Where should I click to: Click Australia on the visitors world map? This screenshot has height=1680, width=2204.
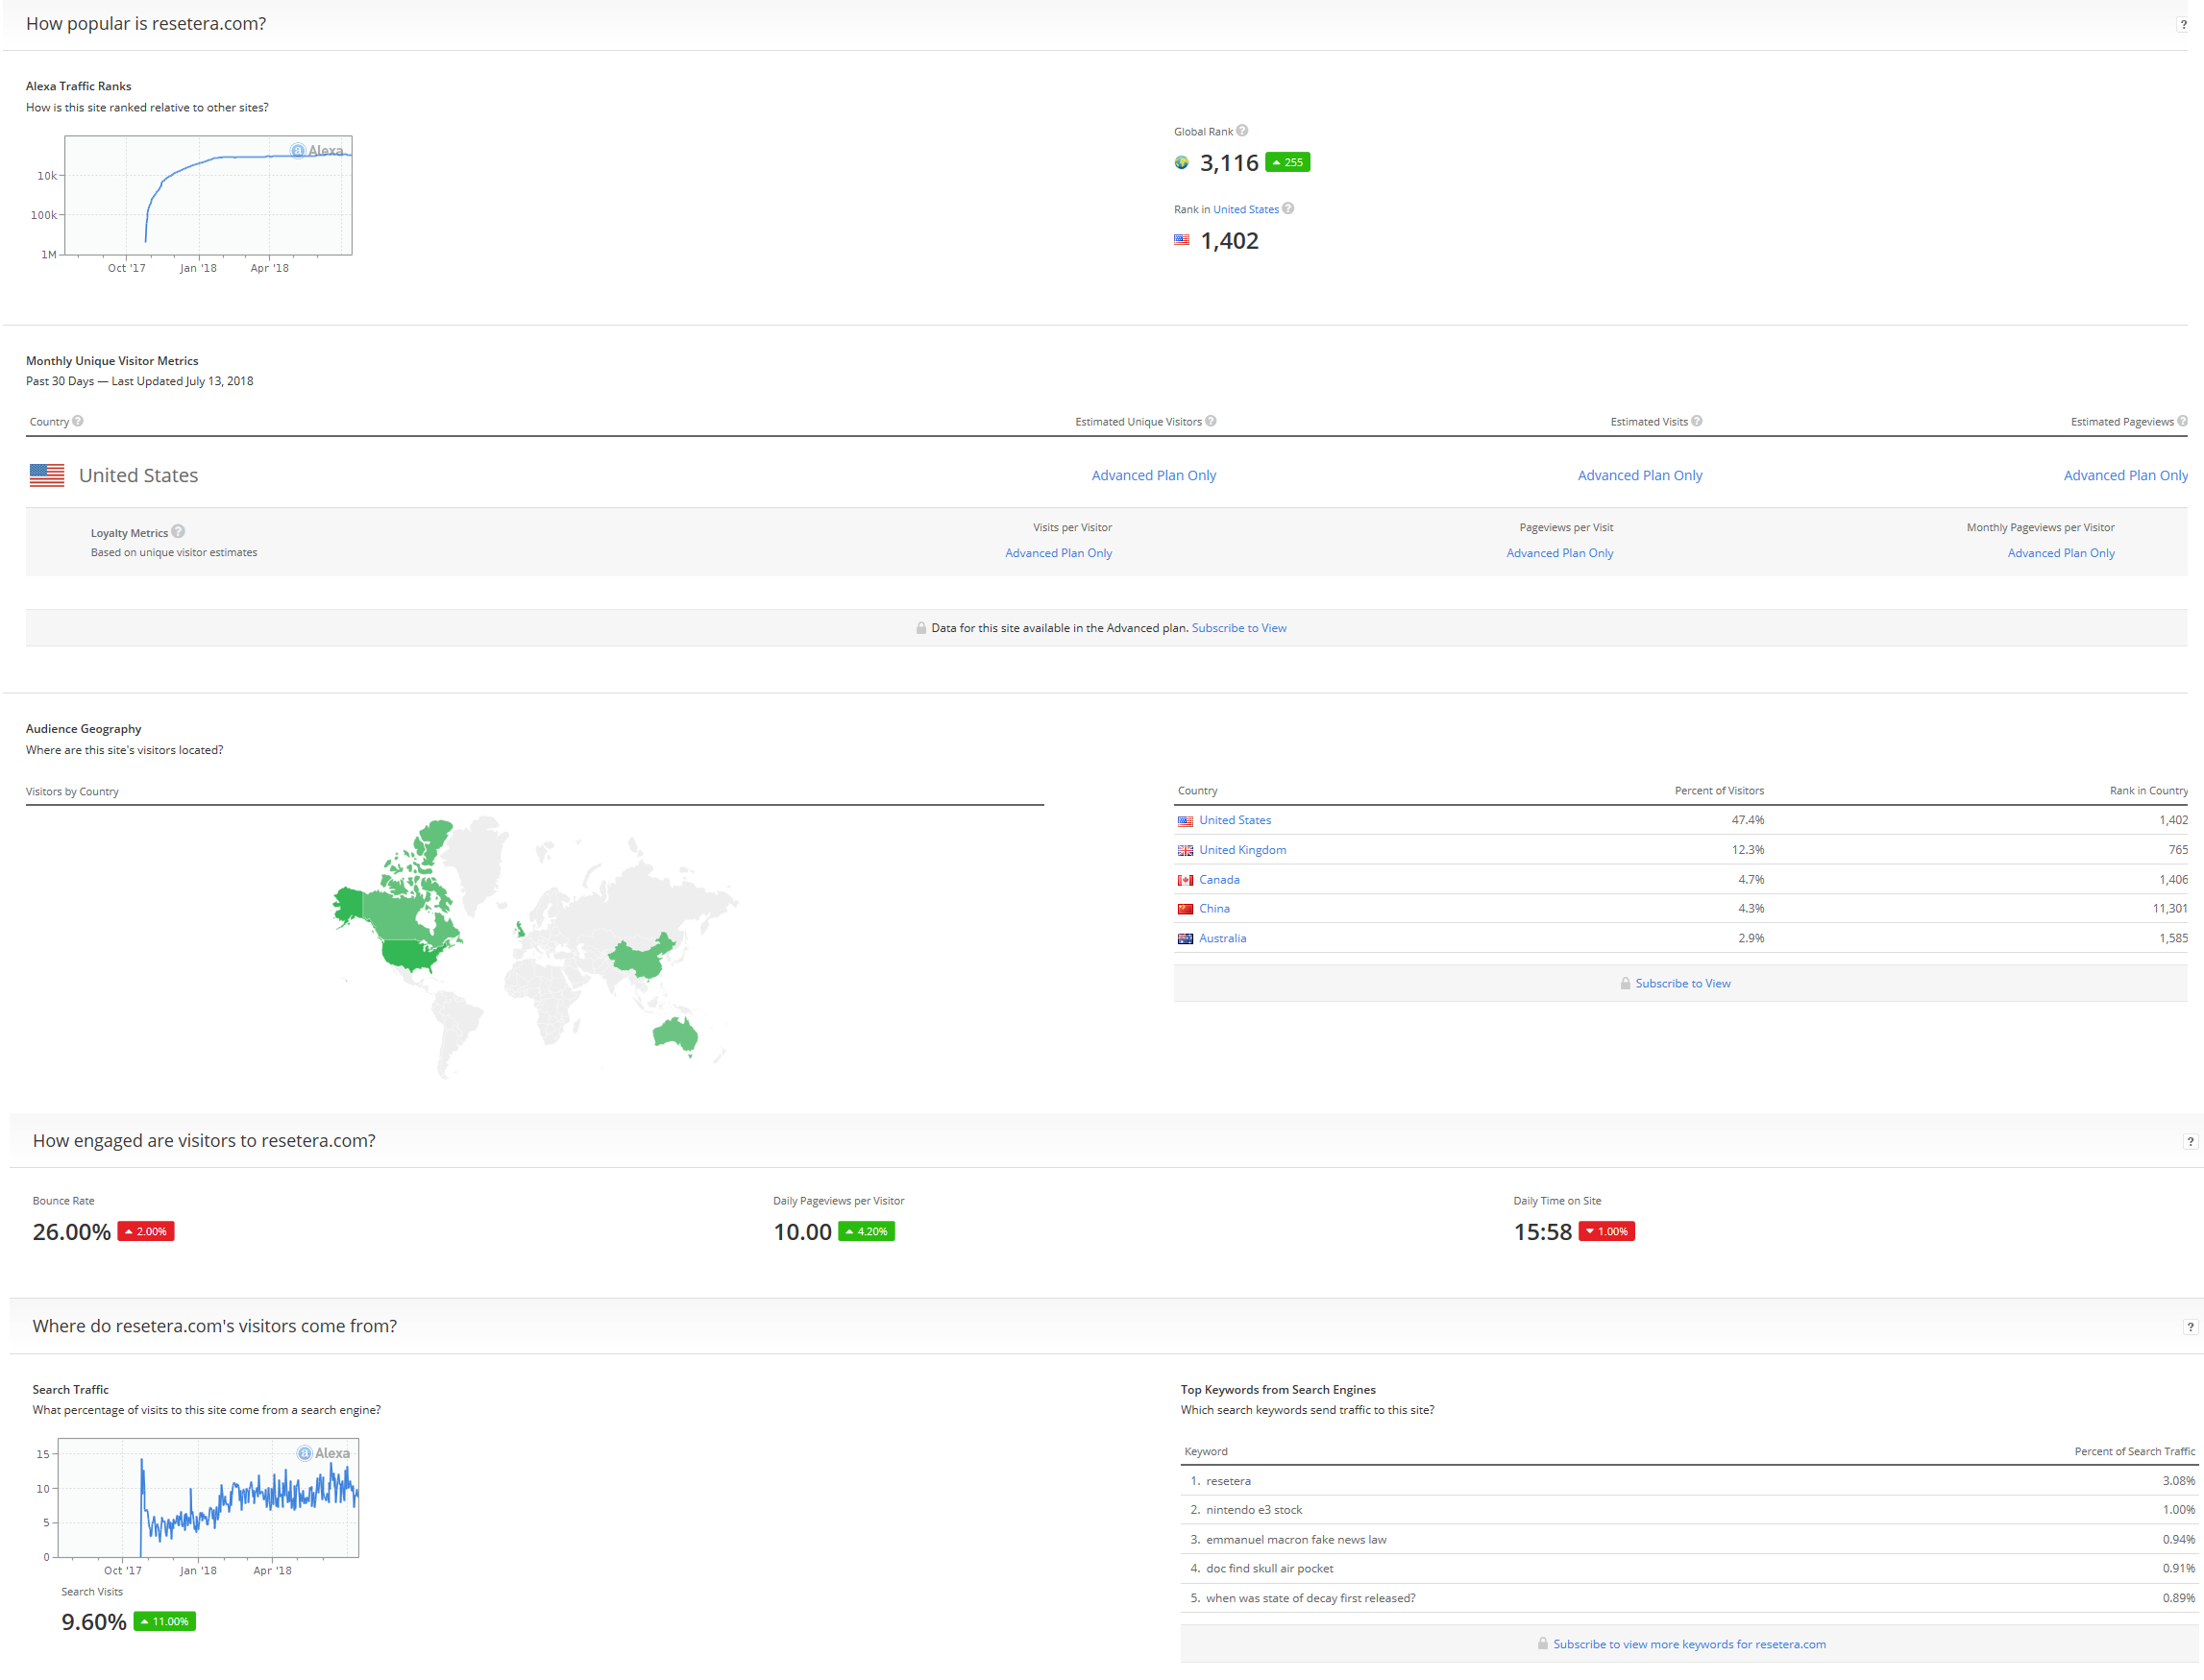coord(676,1035)
